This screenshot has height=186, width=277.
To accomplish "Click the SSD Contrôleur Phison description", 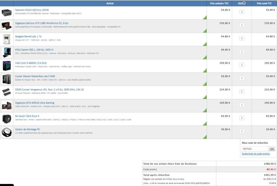I will pos(57,53).
